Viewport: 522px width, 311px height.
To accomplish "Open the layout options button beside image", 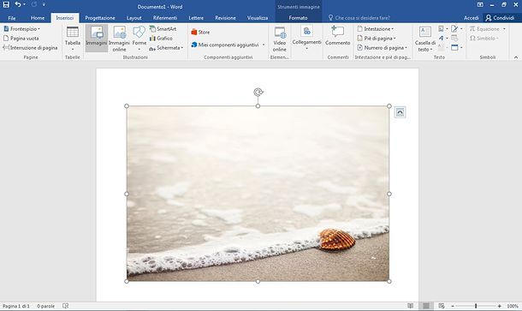I will [400, 112].
